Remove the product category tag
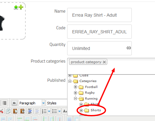Viewport: 155px width, 121px height. pyautogui.click(x=104, y=62)
